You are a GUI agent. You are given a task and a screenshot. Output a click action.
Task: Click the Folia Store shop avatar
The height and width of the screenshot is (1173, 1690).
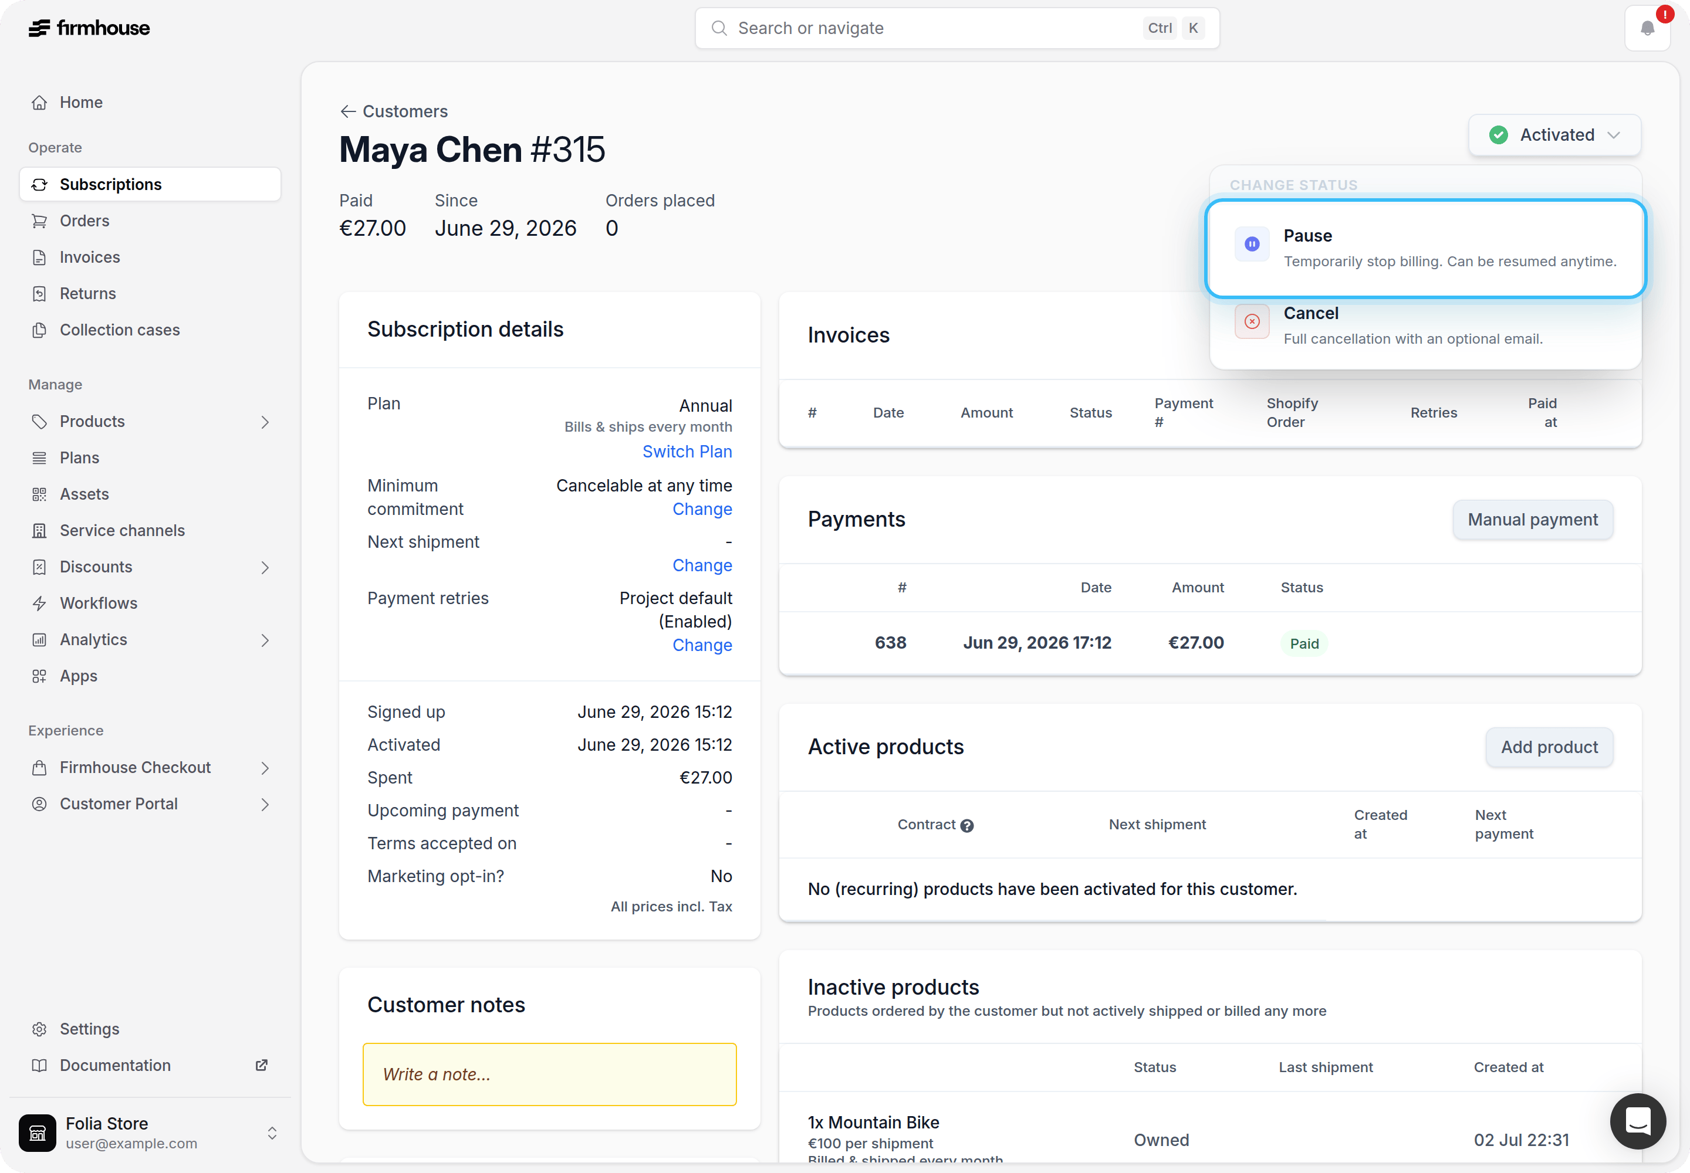pyautogui.click(x=38, y=1133)
